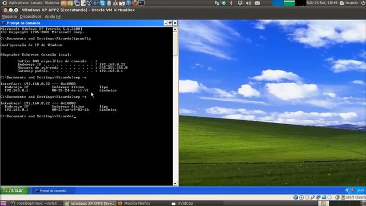Screen dimensions: 366x206
Task: Click the show desktop icon in bottom panel
Action: (3, 204)
